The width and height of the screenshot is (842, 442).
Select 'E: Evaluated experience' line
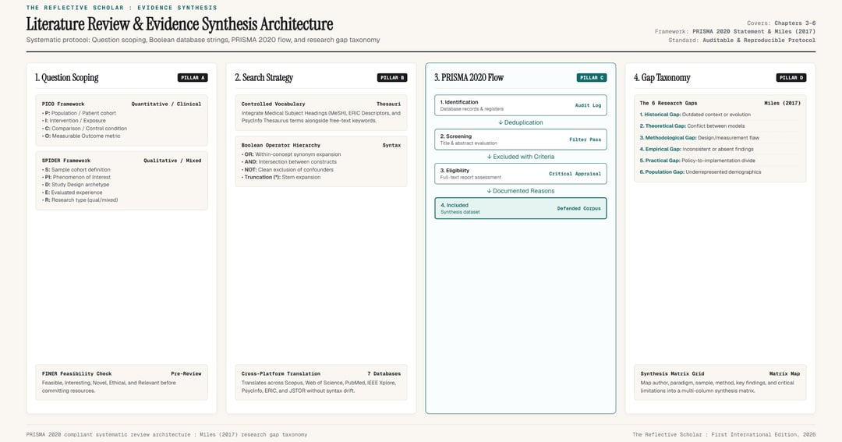(73, 193)
